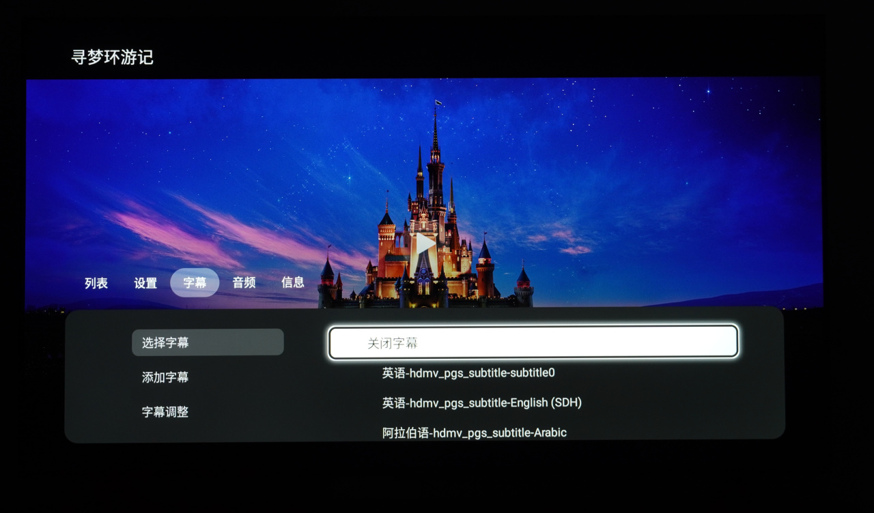Choose the English (SDH) subtitle track

click(482, 403)
